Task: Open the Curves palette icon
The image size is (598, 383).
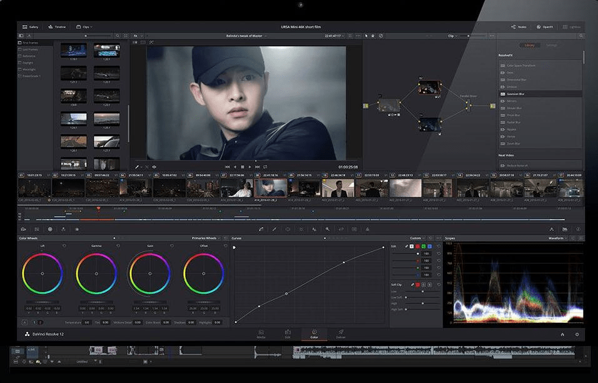Action: tap(261, 229)
